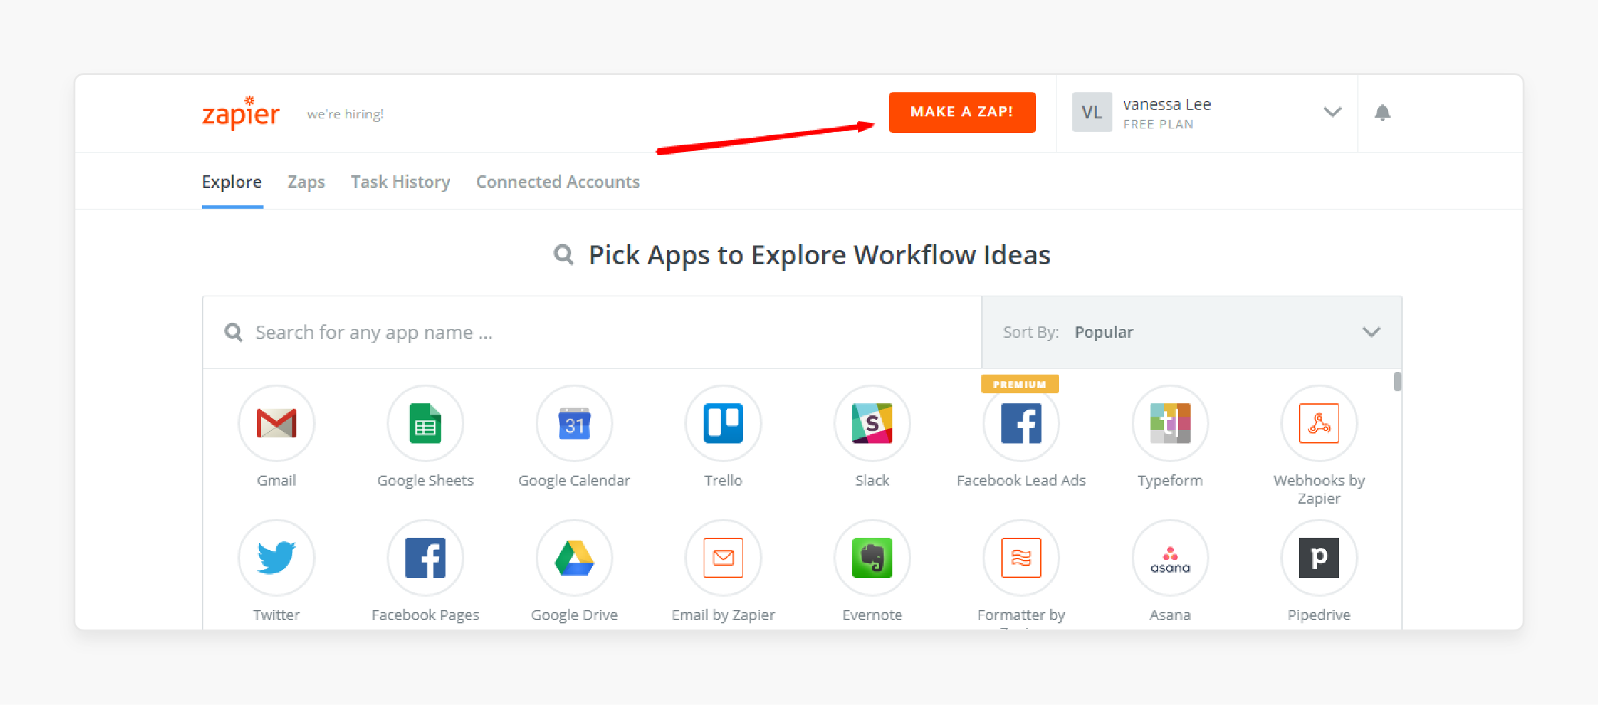Click the Email by Zapier label text
Screen dimensions: 1598x705
point(723,615)
